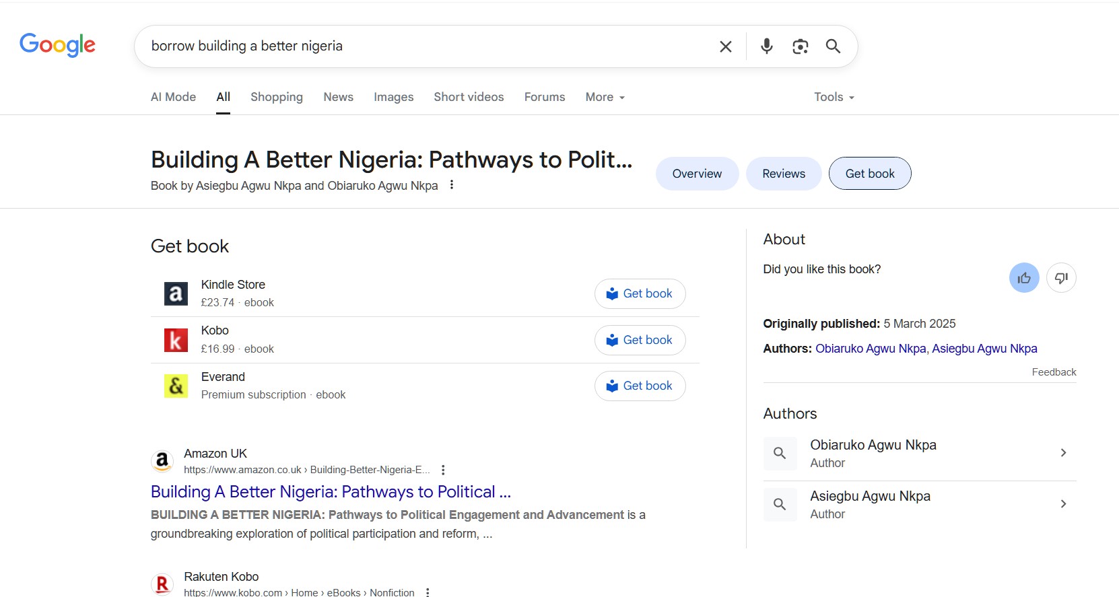Start voice search with microphone
Image resolution: width=1119 pixels, height=597 pixels.
(x=766, y=46)
